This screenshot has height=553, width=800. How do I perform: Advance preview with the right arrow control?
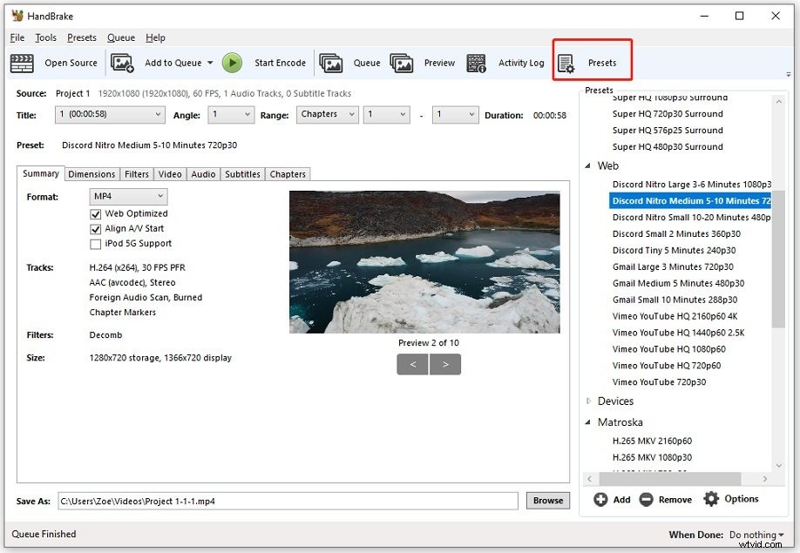pyautogui.click(x=445, y=364)
